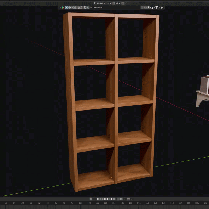Click the magnifier search icon
This screenshot has height=209, width=209.
(91, 8)
